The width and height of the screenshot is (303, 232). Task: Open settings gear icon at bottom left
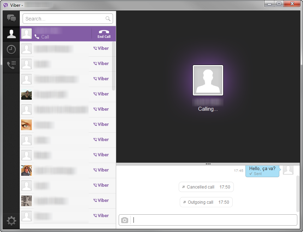11,221
